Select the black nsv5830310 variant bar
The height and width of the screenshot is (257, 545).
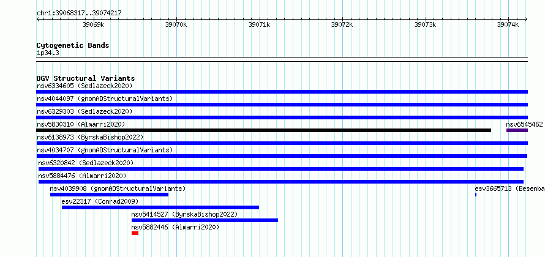pos(263,130)
